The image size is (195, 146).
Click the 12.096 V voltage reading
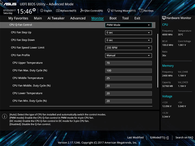(x=167, y=106)
